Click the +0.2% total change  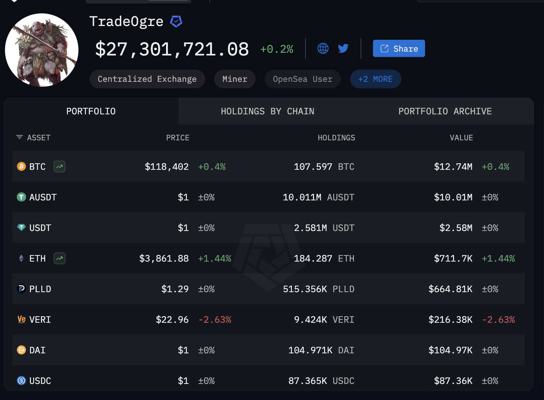(277, 49)
